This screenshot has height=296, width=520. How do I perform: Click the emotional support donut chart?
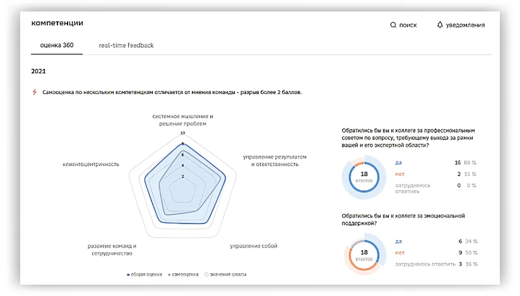pyautogui.click(x=365, y=255)
